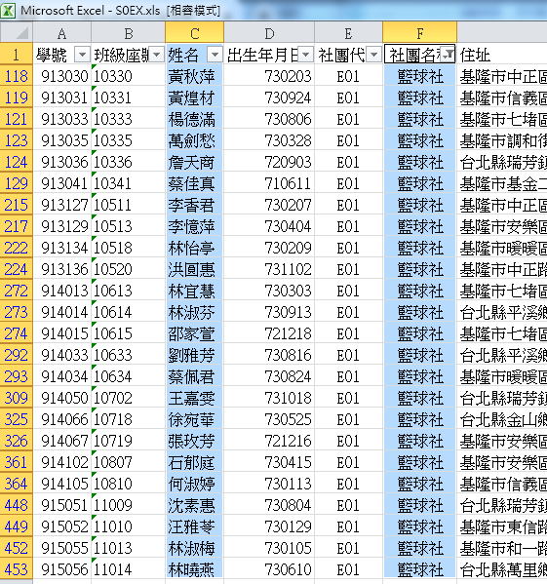Image resolution: width=547 pixels, height=584 pixels.
Task: Open the 社團代 filter dropdown
Action: (373, 56)
